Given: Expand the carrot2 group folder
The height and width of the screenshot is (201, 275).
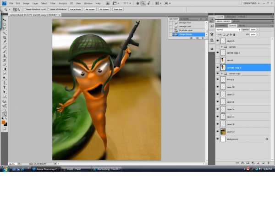Looking at the screenshot, I should point(222,47).
